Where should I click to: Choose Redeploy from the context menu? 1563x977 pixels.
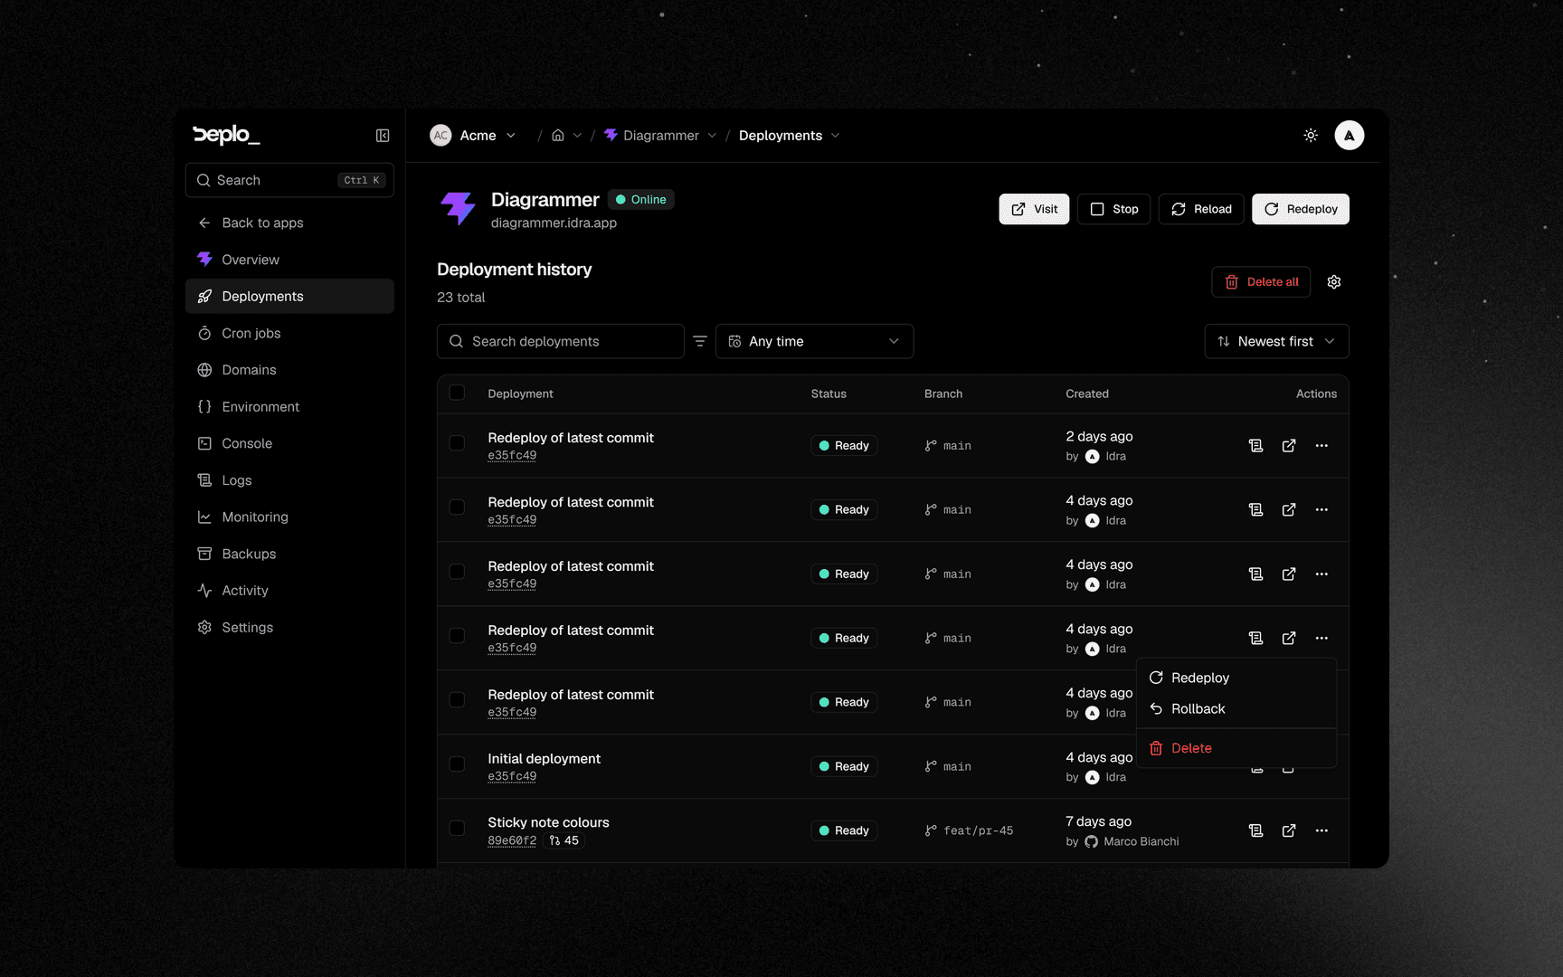point(1236,678)
